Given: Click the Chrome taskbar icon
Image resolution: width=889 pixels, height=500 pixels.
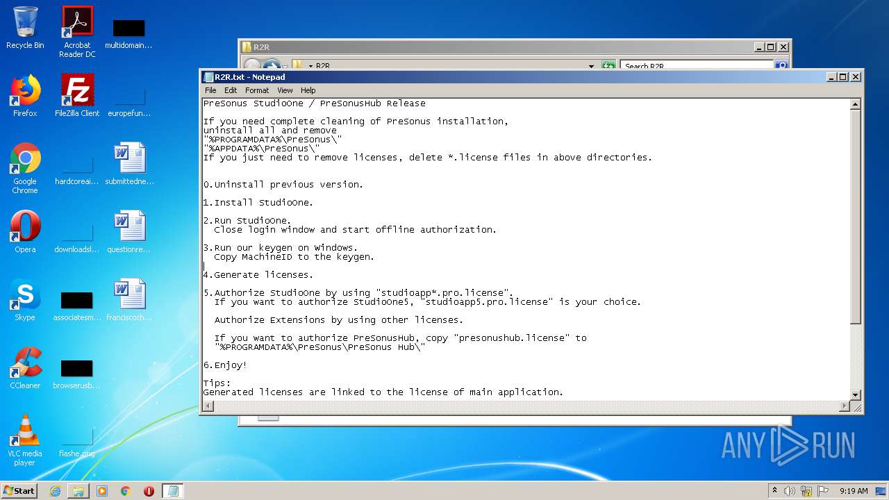Looking at the screenshot, I should coord(126,491).
